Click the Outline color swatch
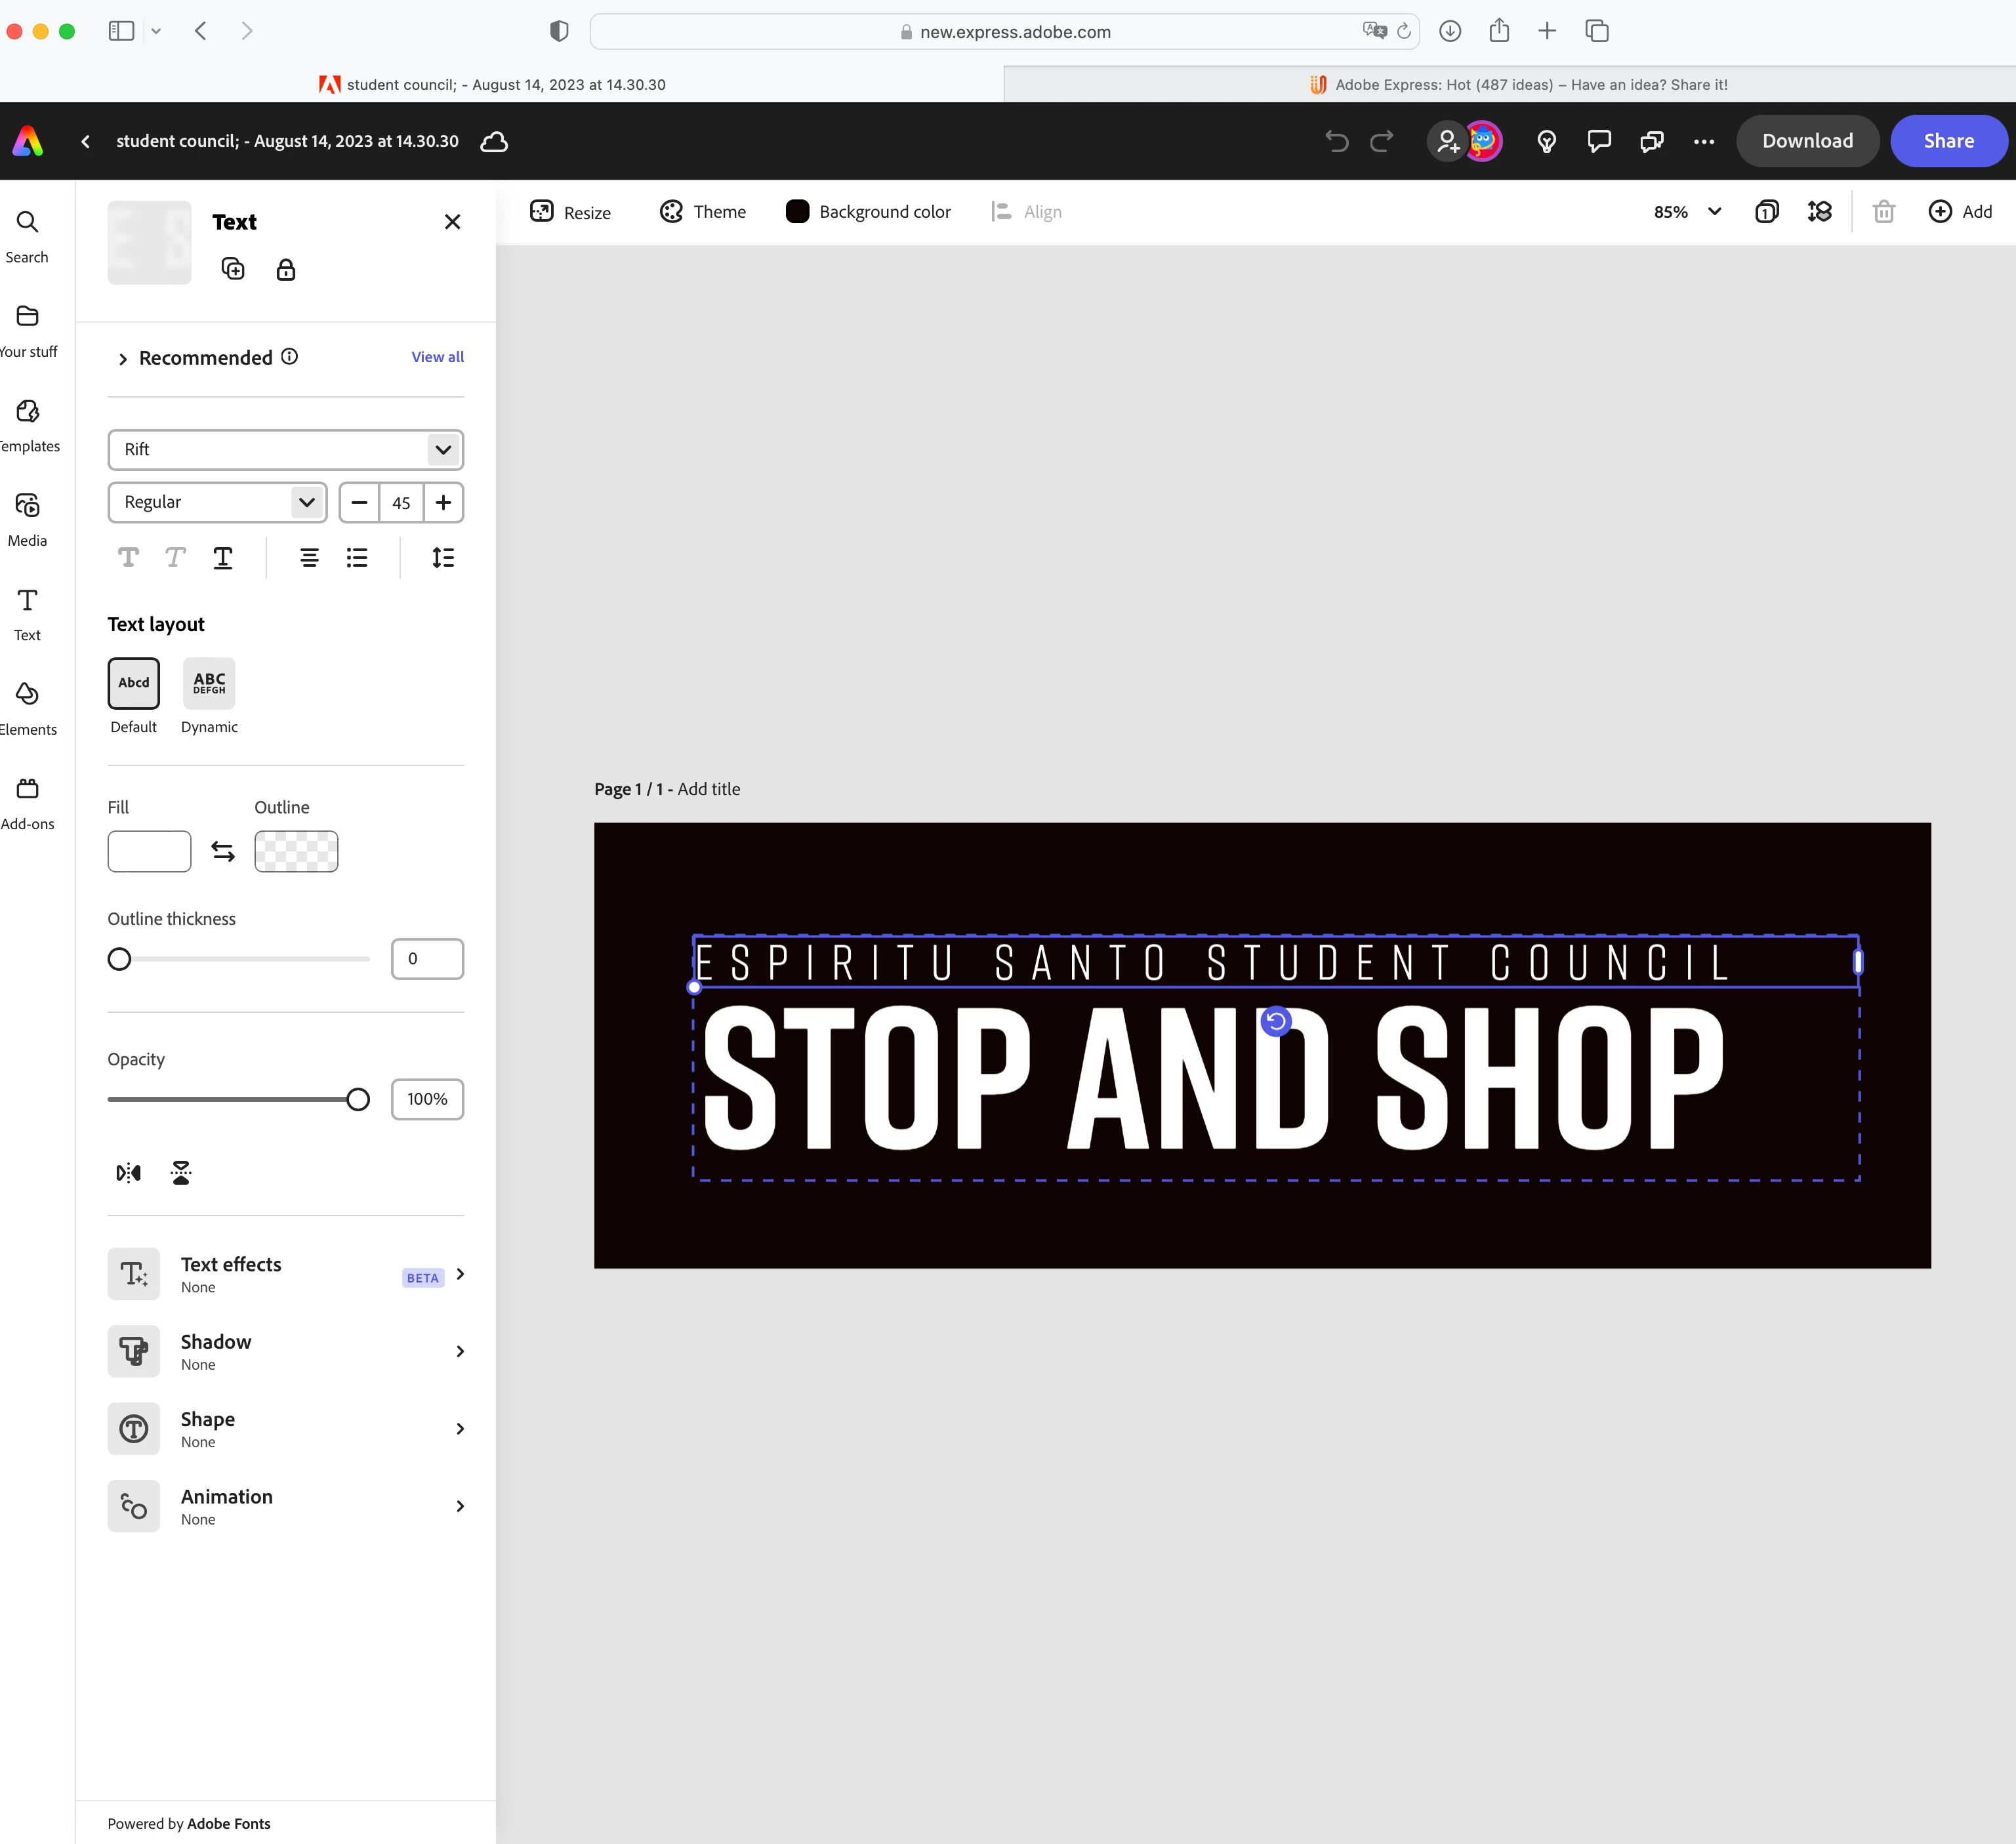Image resolution: width=2016 pixels, height=1844 pixels. tap(296, 851)
